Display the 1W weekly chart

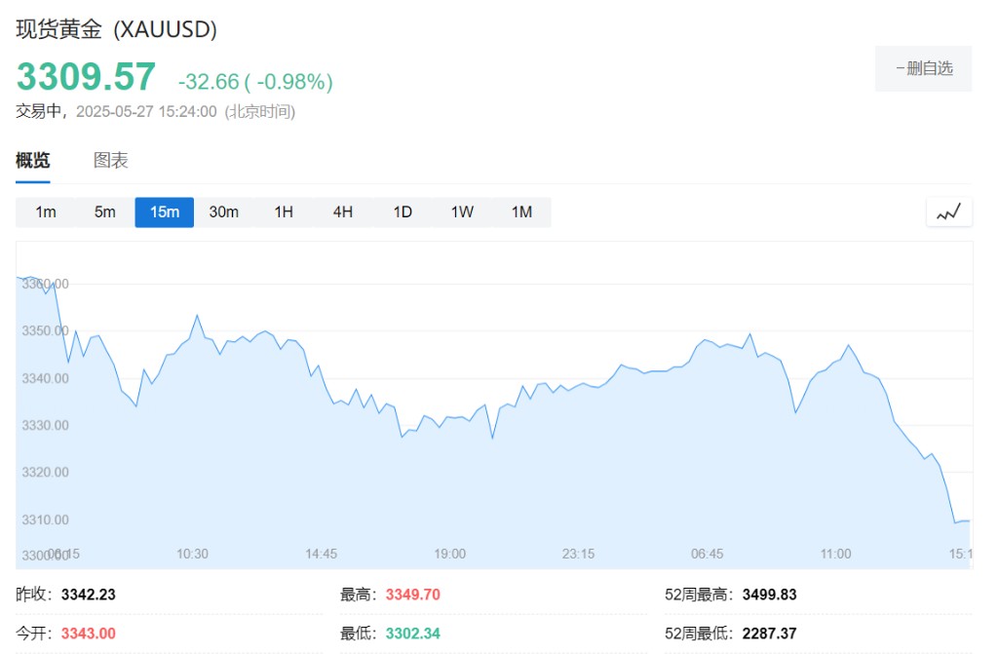(462, 212)
